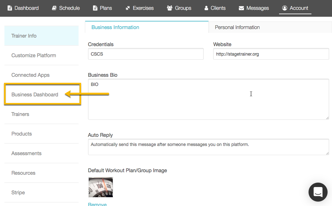Click inside the Auto Reply textbox
The image size is (332, 206).
click(x=208, y=147)
